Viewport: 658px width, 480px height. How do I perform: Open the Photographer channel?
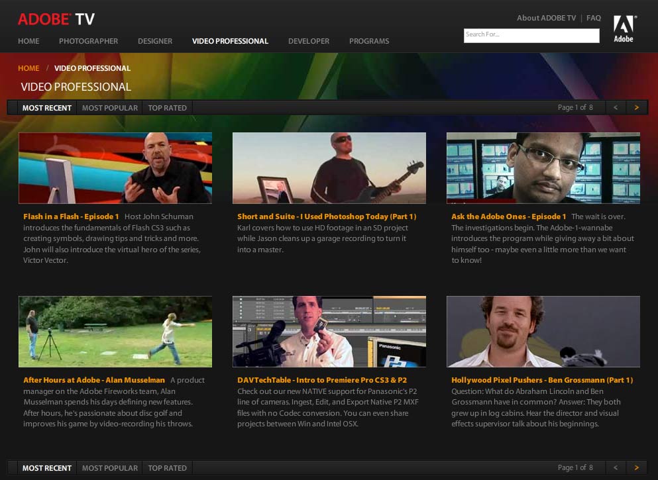pyautogui.click(x=89, y=41)
